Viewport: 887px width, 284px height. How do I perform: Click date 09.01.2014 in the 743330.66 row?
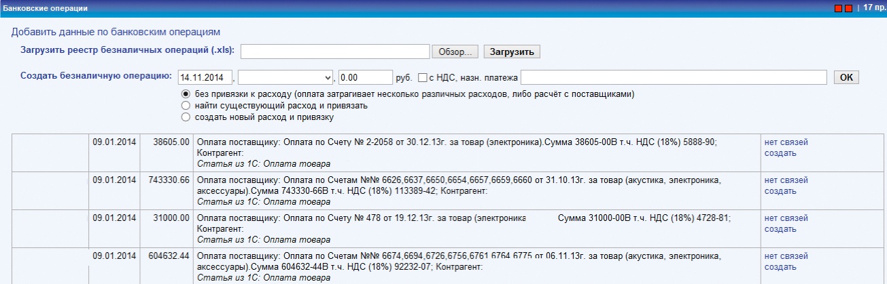click(x=115, y=180)
